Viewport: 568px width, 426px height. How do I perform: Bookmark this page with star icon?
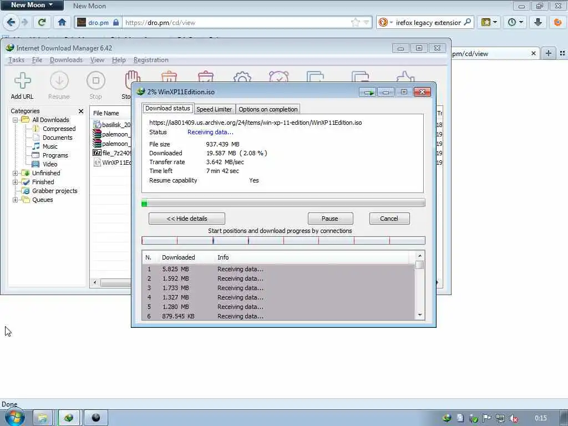tap(356, 22)
